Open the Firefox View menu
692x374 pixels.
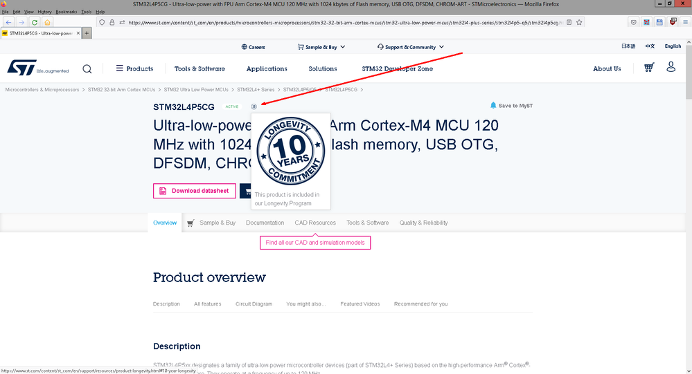click(28, 12)
